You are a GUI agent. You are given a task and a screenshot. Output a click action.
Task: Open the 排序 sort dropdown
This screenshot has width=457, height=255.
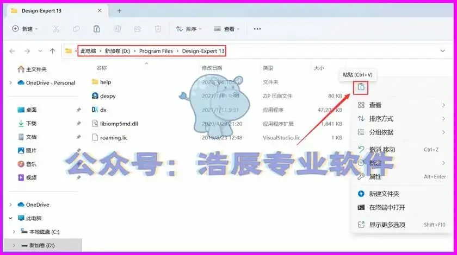click(x=189, y=29)
